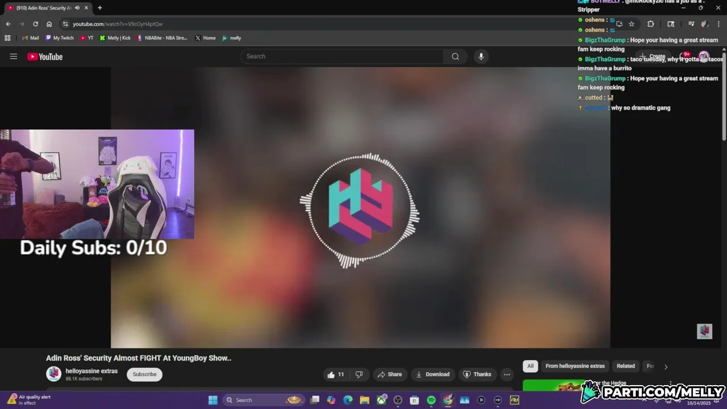
Task: Click the YouTube search magnifier button
Action: point(455,56)
